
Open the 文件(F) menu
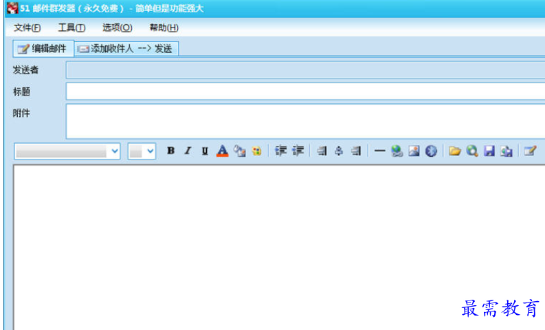tap(27, 27)
